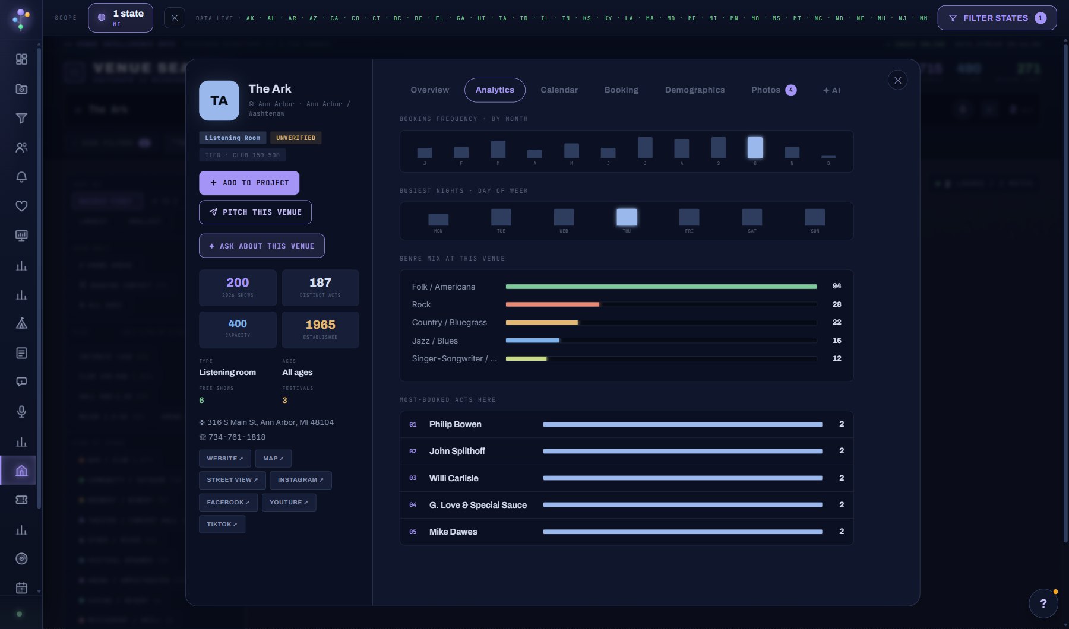
Task: Open the funnel filter icon in sidebar
Action: [21, 118]
